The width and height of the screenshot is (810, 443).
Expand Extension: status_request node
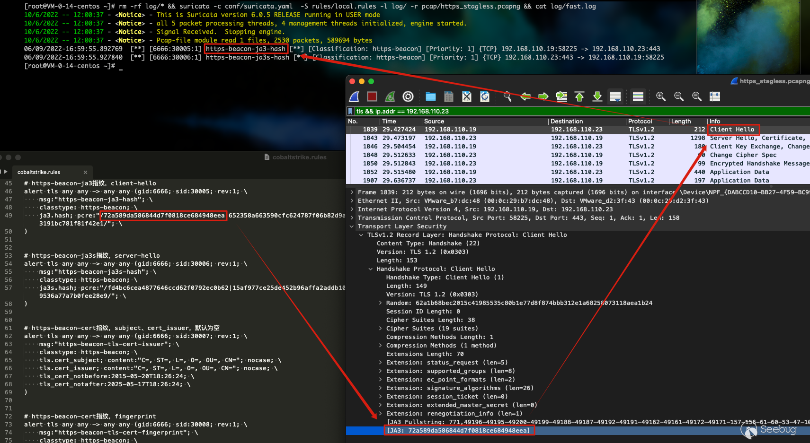[380, 363]
